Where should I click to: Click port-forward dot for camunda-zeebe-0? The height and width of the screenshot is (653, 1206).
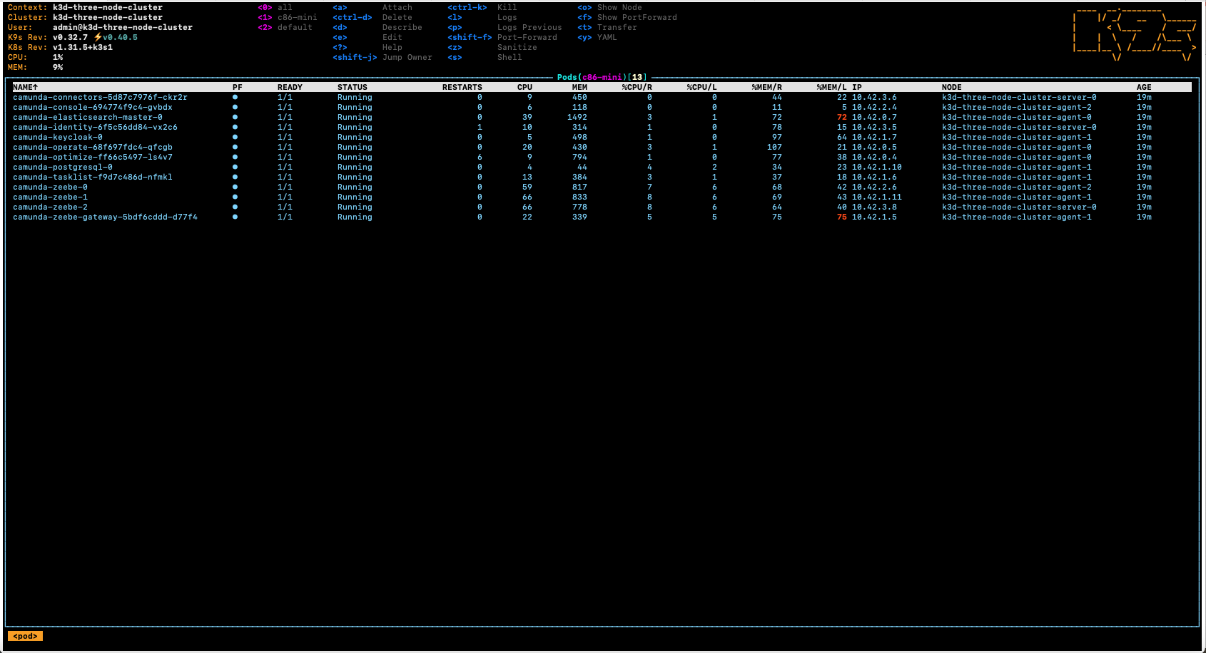click(x=235, y=187)
